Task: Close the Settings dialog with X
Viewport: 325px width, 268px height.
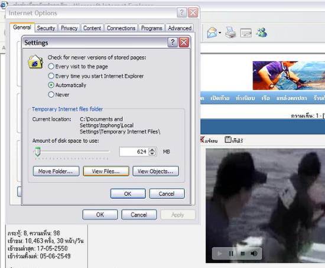Action: [x=184, y=43]
